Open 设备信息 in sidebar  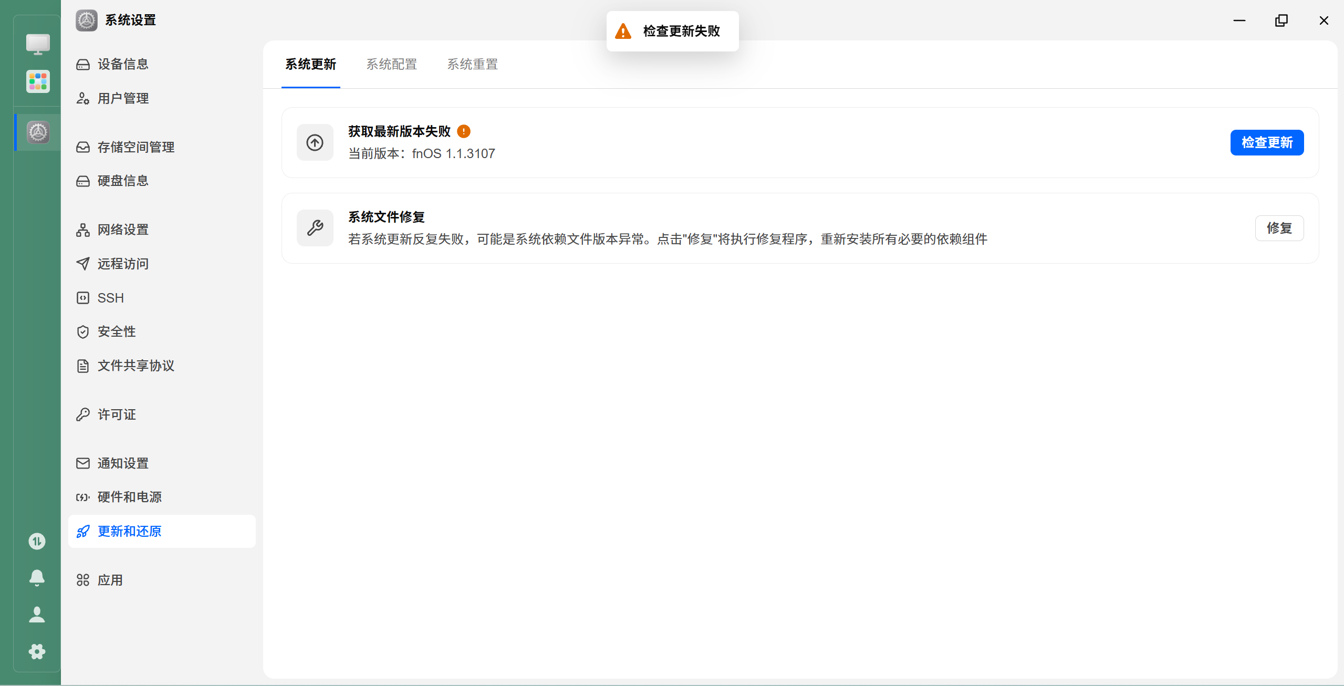coord(162,65)
